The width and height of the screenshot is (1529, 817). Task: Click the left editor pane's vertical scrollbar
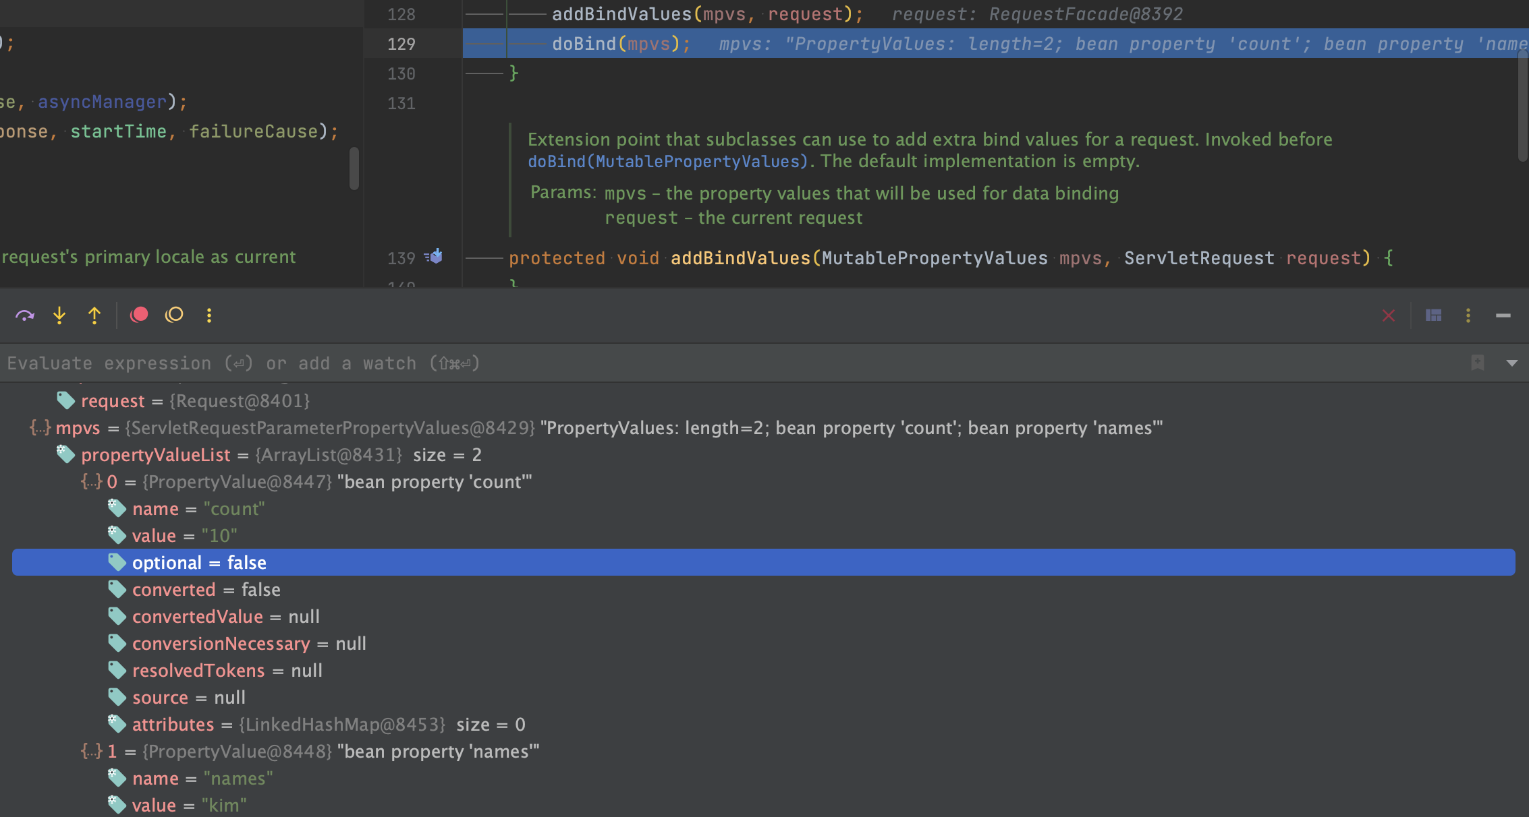(x=354, y=169)
